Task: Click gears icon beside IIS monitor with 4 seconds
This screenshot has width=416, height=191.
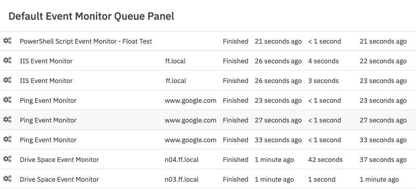Action: (x=7, y=61)
